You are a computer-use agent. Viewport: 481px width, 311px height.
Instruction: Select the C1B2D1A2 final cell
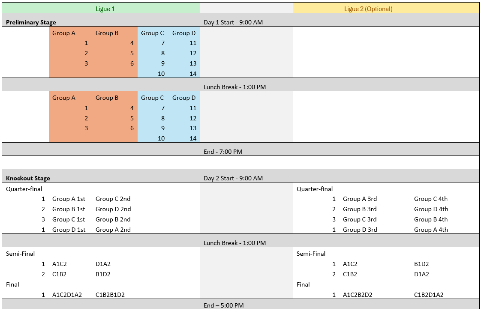point(429,295)
